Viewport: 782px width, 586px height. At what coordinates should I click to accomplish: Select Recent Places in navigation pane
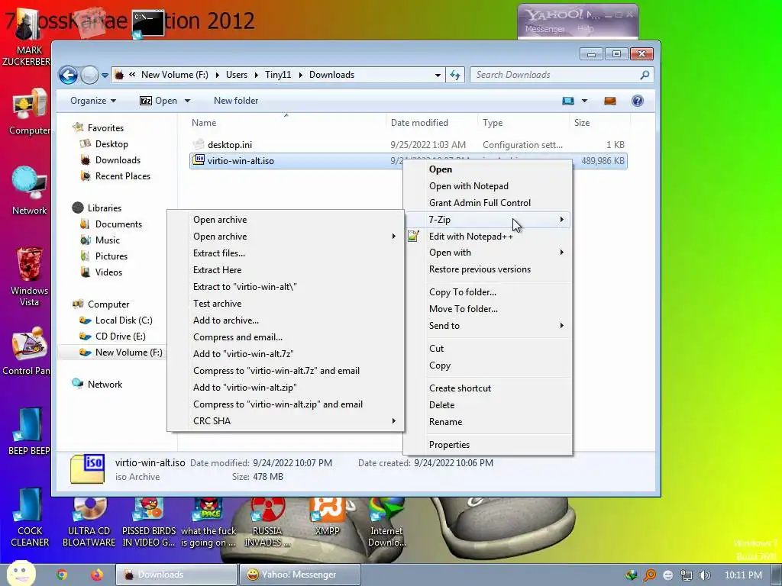tap(123, 176)
